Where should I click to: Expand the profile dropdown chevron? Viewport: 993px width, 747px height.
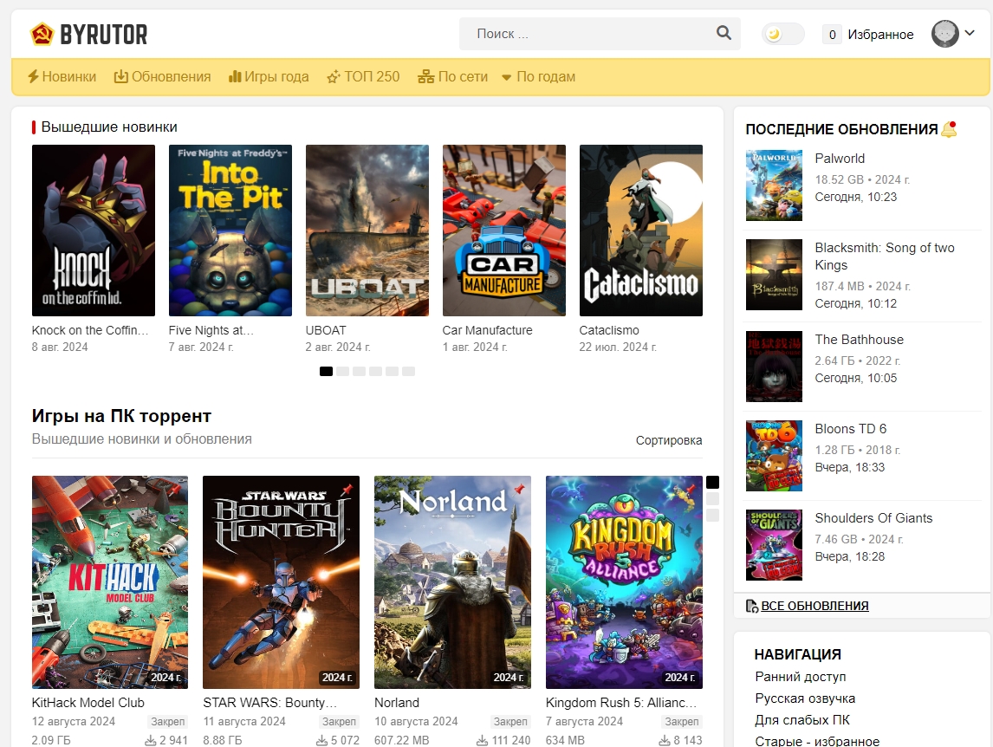tap(970, 33)
